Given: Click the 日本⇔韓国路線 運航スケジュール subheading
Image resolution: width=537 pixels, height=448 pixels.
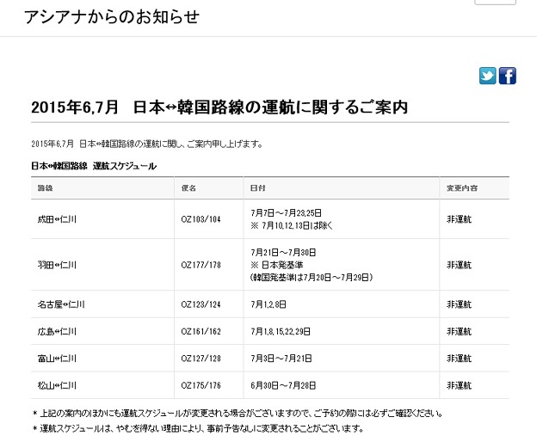Looking at the screenshot, I should point(94,166).
